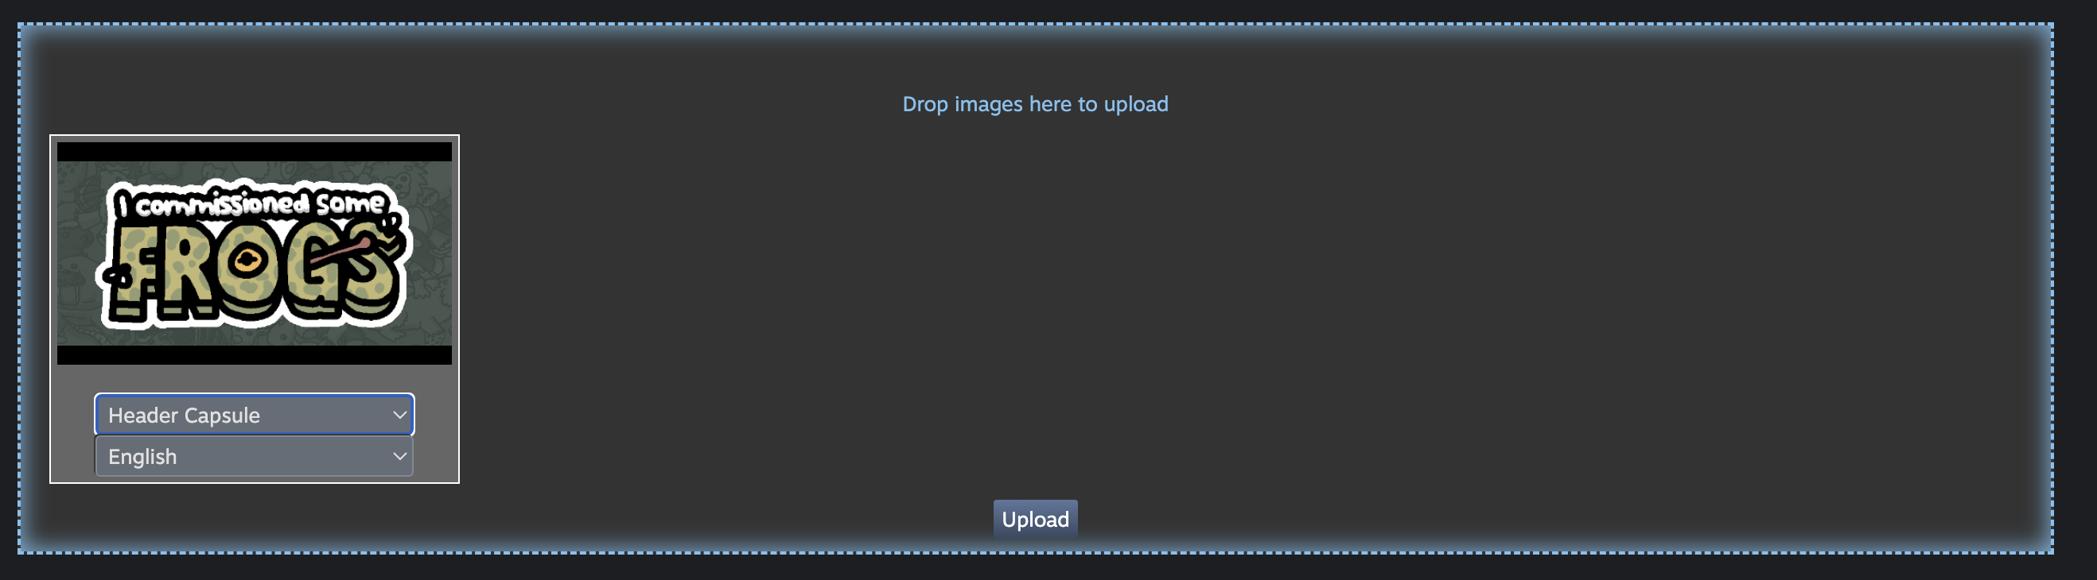Click the chevron arrow on Header Capsule selector
The image size is (2097, 580).
pyautogui.click(x=399, y=415)
